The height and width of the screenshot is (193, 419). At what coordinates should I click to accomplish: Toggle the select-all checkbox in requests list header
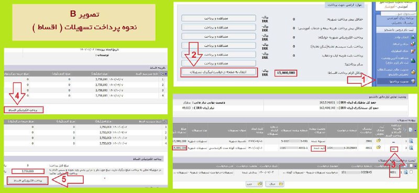point(411,166)
